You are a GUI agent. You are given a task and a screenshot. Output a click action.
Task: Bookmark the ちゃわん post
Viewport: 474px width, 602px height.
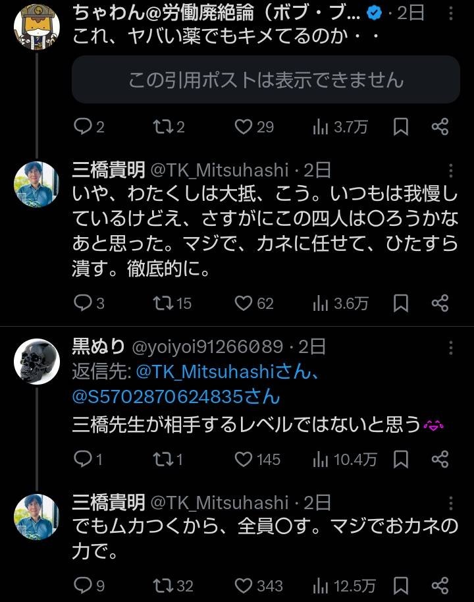(x=401, y=126)
